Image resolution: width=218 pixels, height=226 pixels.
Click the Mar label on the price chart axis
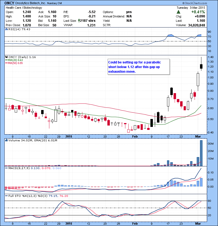coord(198,136)
